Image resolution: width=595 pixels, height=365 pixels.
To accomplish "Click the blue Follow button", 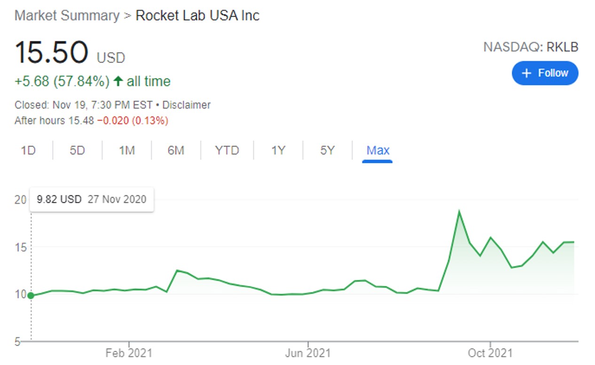I will 545,73.
